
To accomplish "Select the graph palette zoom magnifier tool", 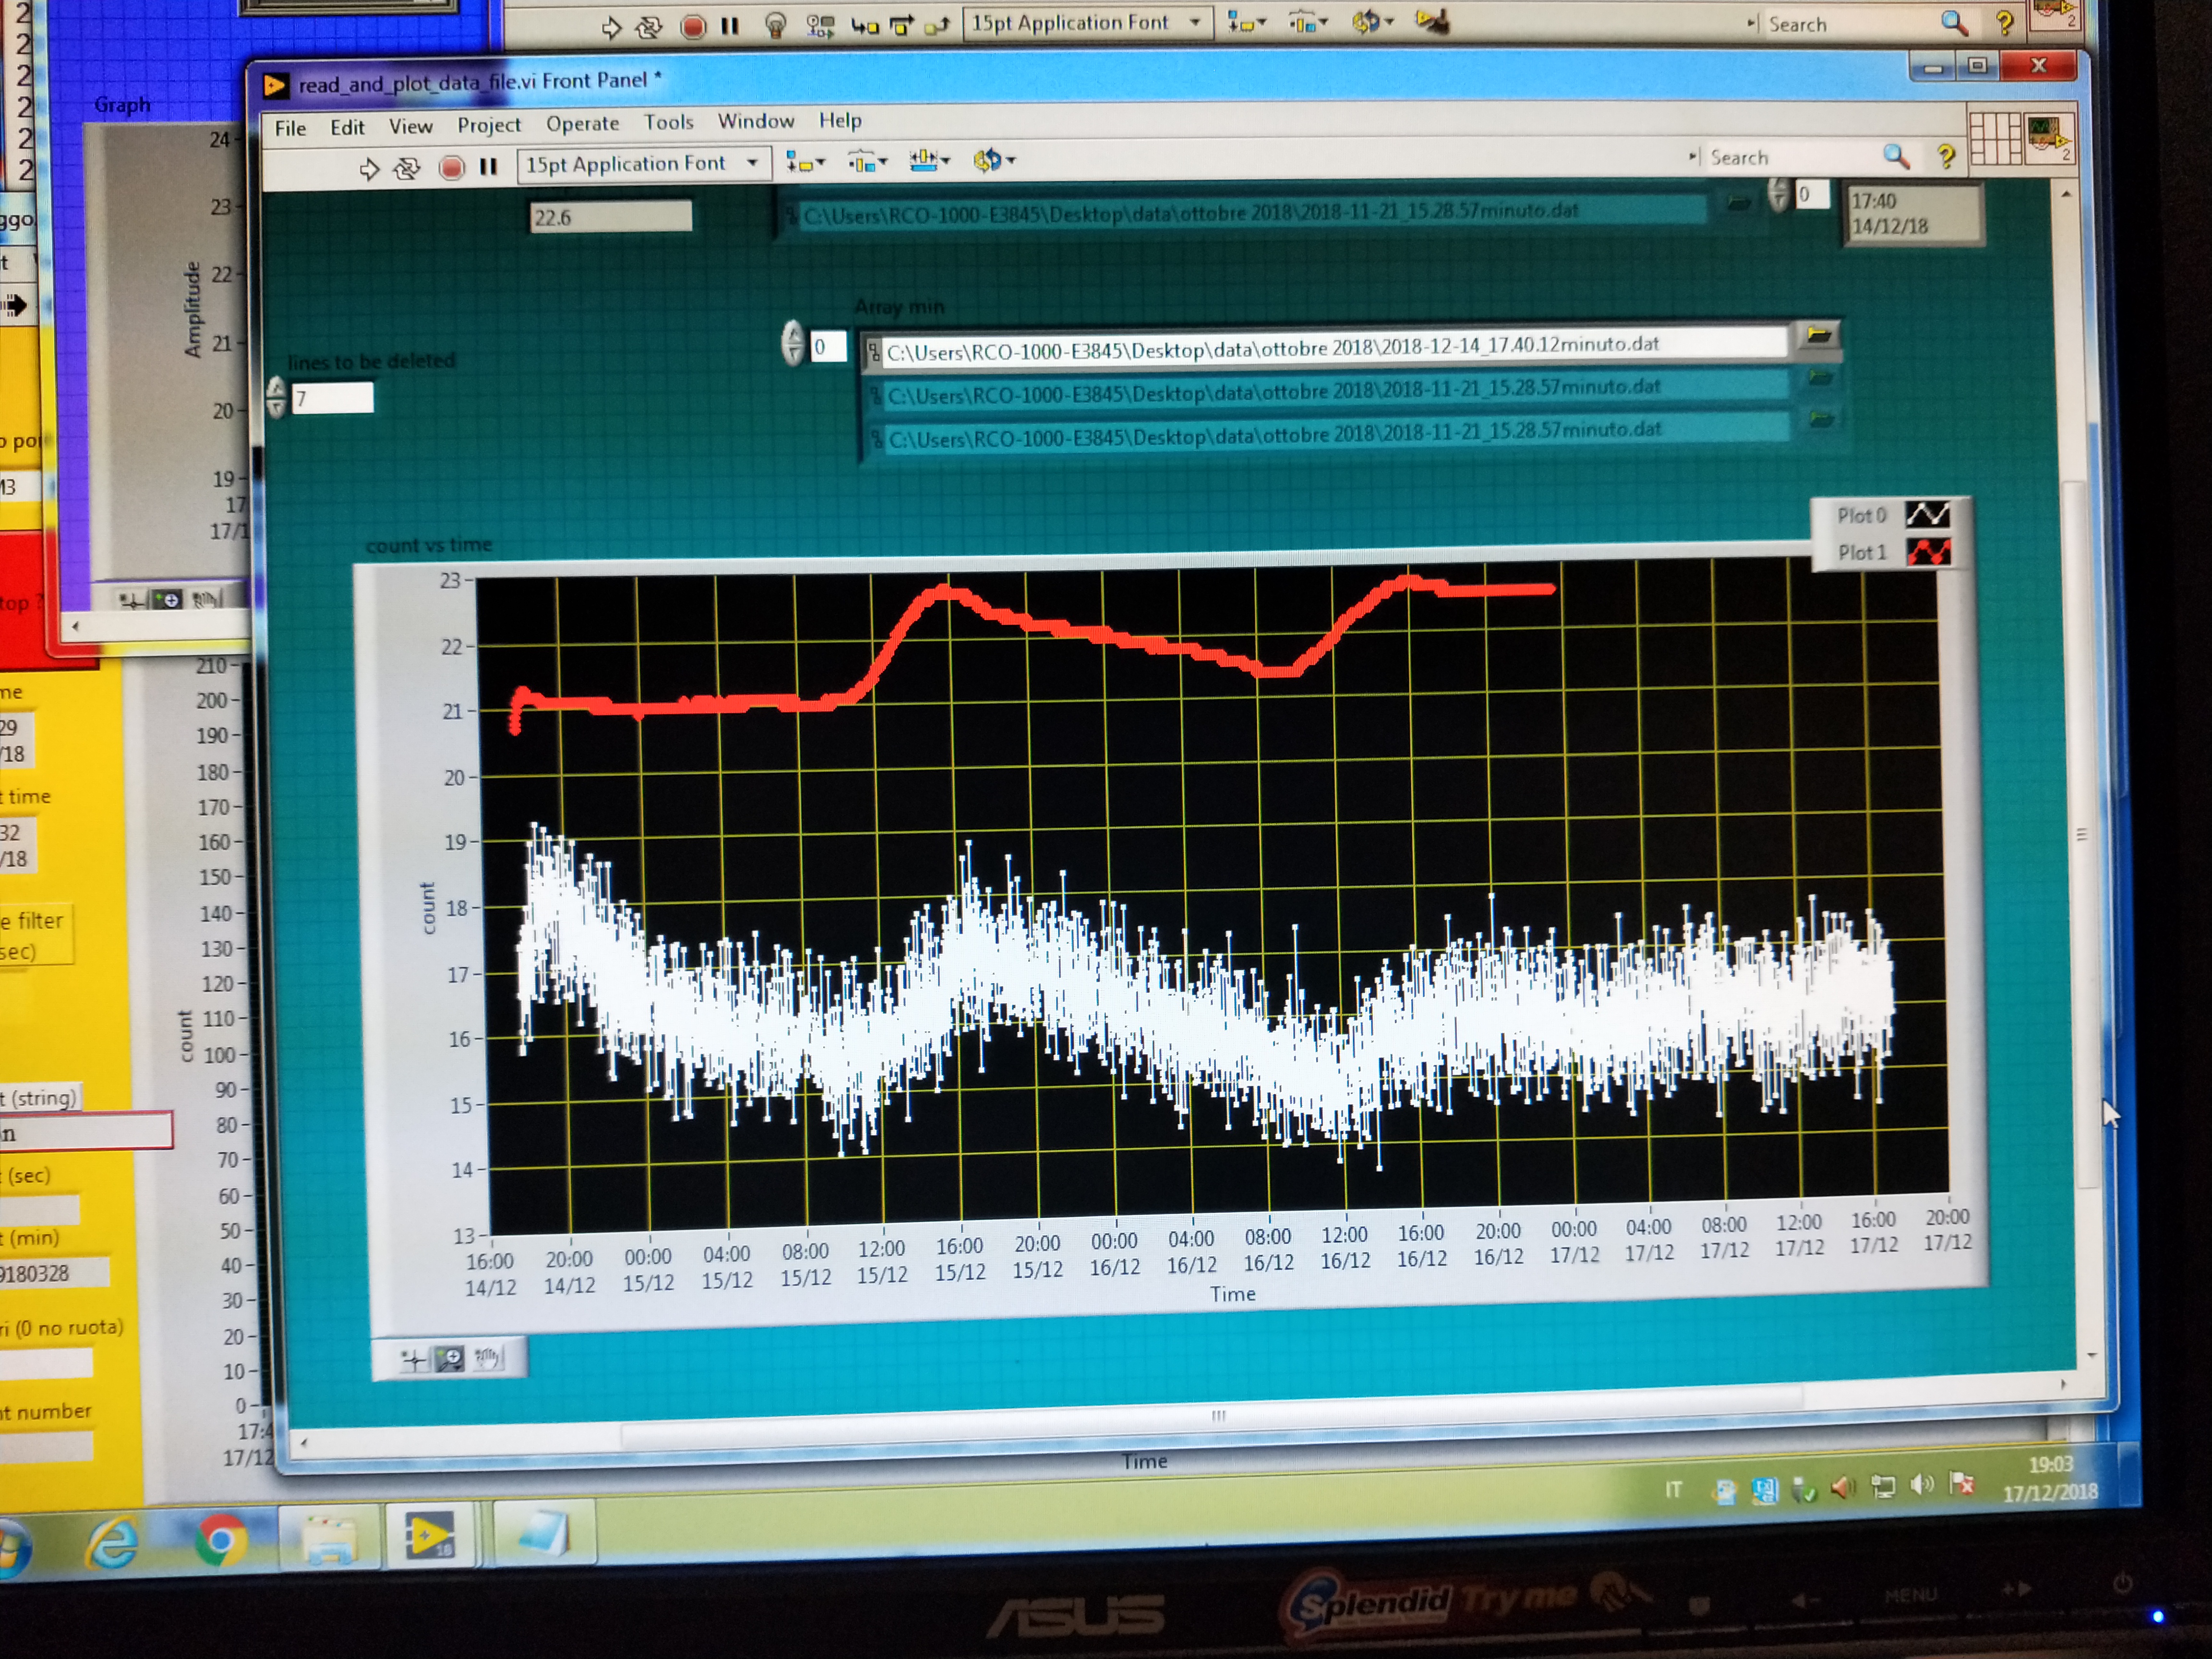I will click(x=450, y=1359).
